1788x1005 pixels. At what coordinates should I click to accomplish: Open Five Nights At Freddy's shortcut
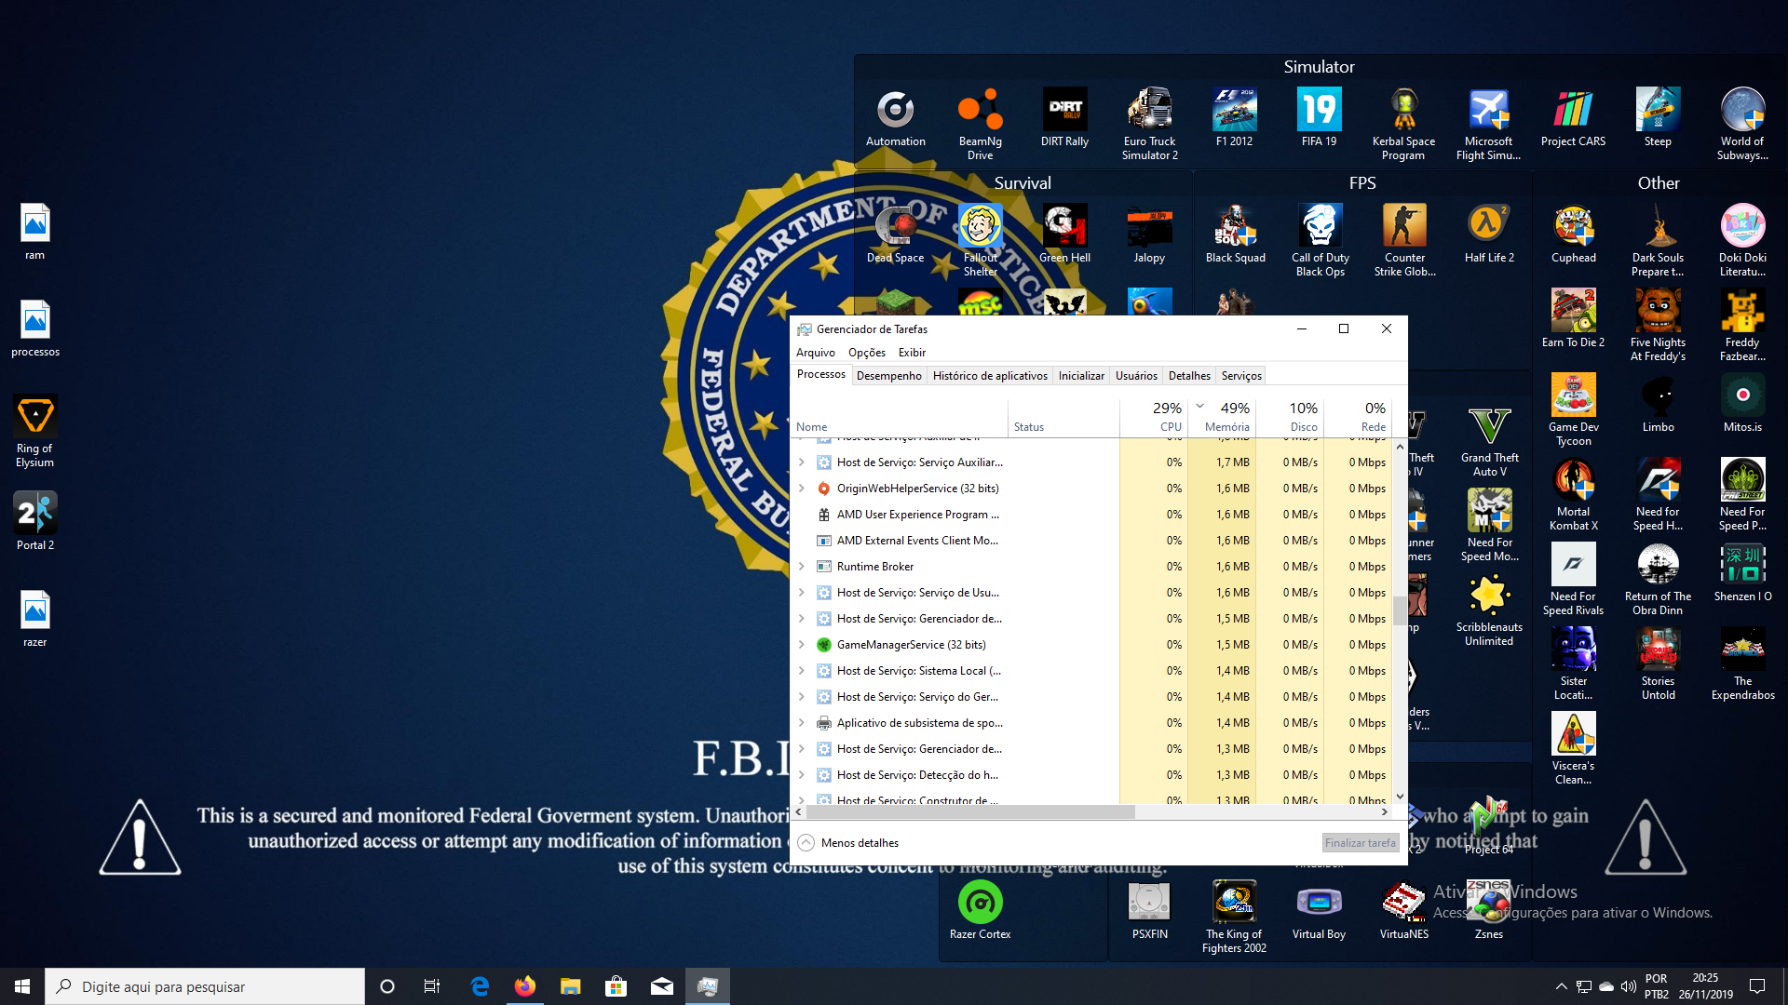pos(1658,325)
